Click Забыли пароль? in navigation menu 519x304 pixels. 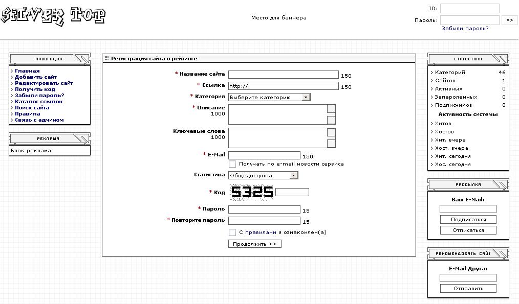39,95
